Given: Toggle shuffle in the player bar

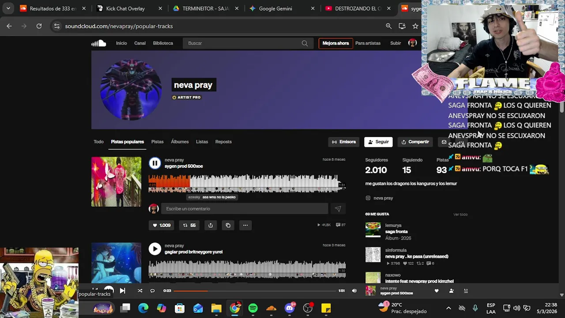Looking at the screenshot, I should [x=140, y=291].
